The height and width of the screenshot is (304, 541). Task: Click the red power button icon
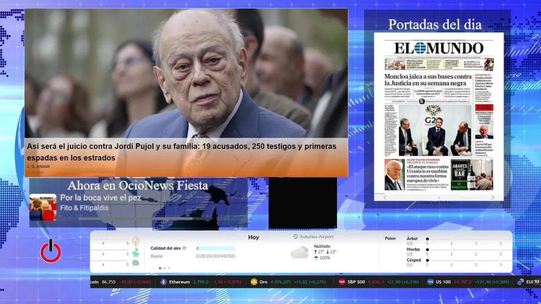51,251
